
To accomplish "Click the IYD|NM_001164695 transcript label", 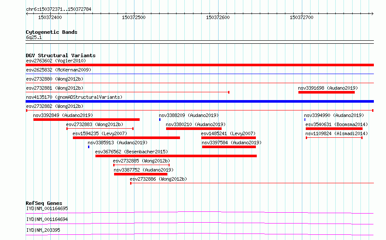I will tap(47, 208).
